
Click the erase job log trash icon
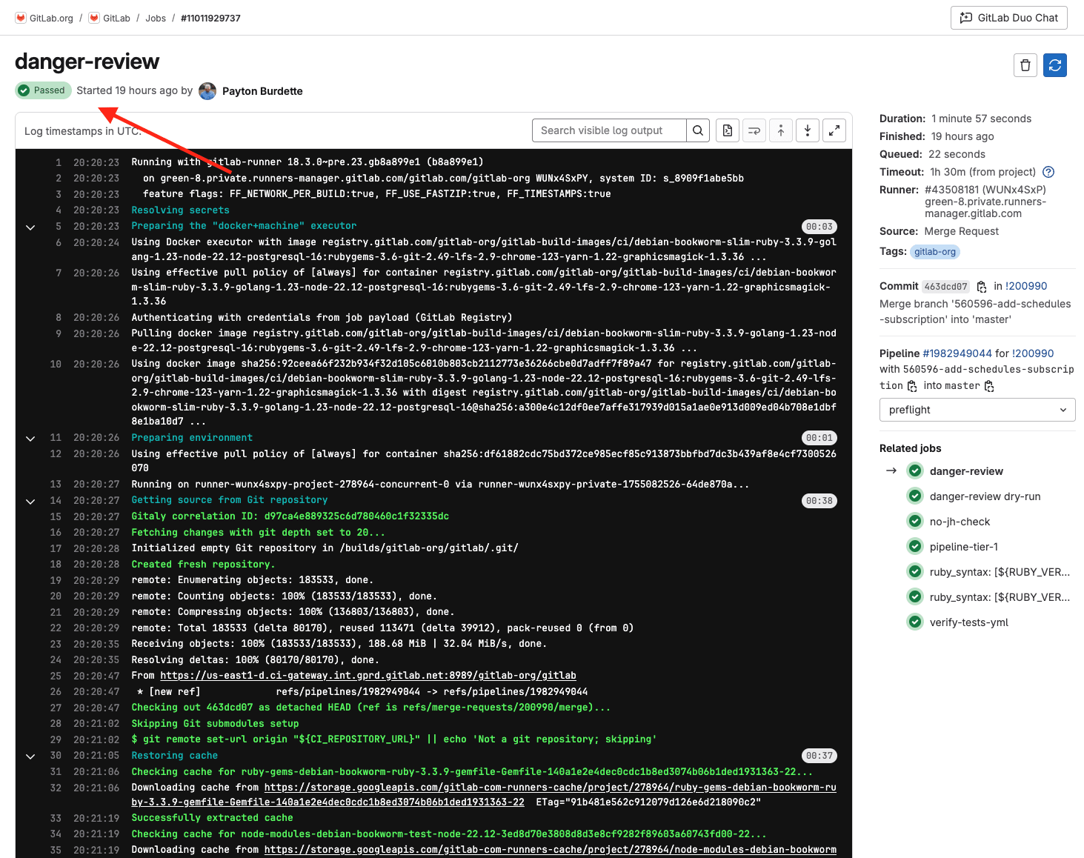click(x=1025, y=65)
